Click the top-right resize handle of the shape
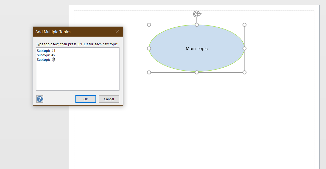The image size is (326, 169). 244,25
